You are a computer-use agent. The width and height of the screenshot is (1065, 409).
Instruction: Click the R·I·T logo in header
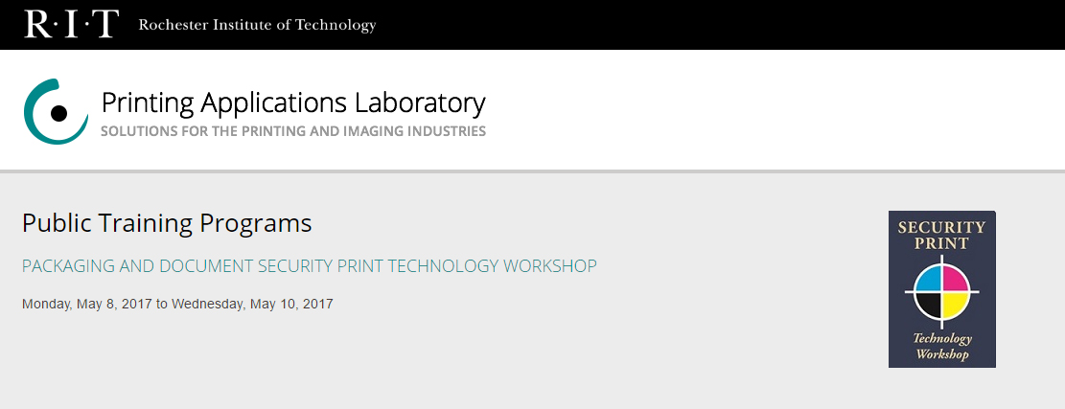(71, 24)
